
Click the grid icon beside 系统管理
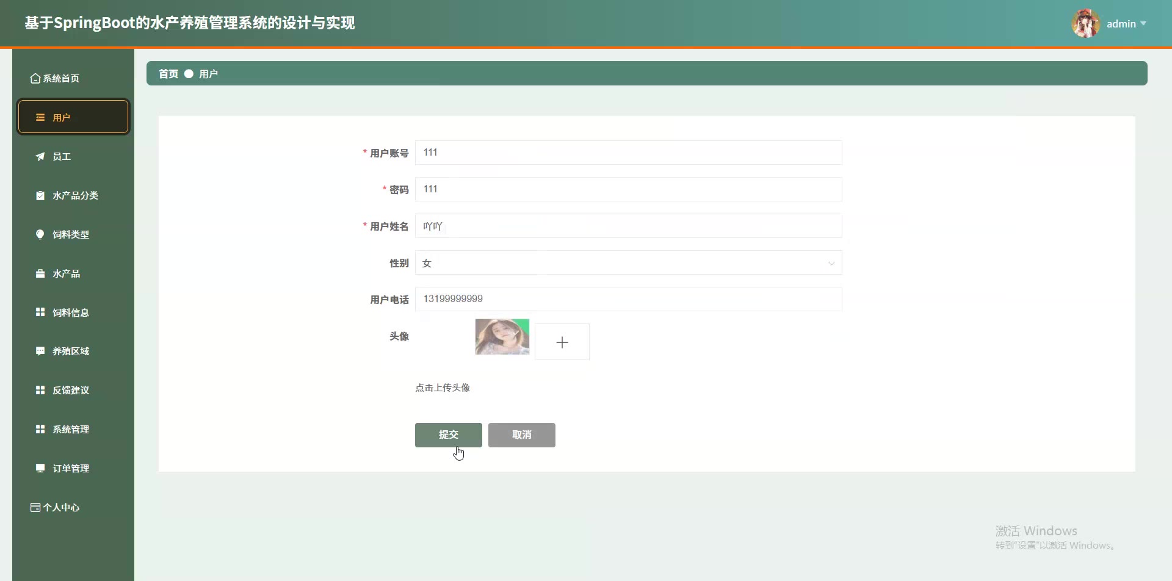point(40,429)
